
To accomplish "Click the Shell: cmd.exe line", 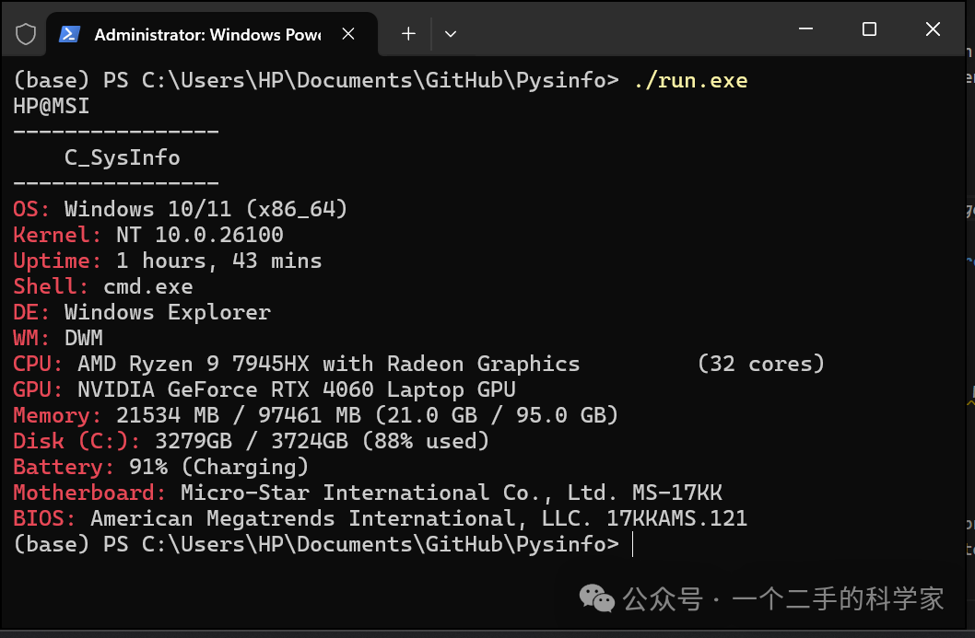I will pos(102,286).
